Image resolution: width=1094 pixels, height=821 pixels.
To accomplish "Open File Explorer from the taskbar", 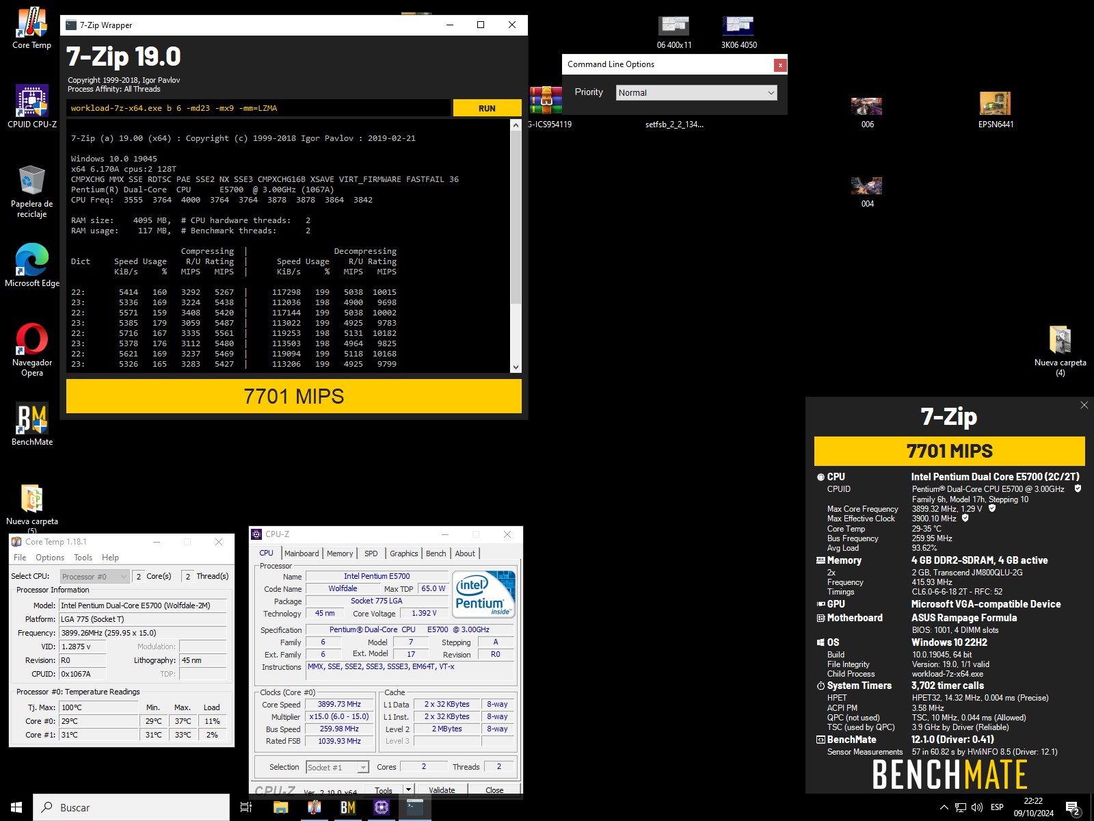I will 280,807.
